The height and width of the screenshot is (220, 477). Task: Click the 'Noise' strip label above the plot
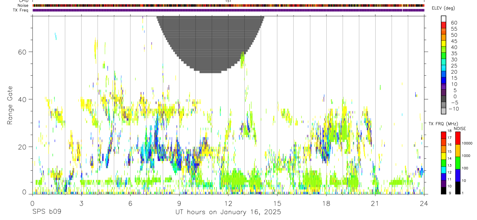tap(23, 5)
